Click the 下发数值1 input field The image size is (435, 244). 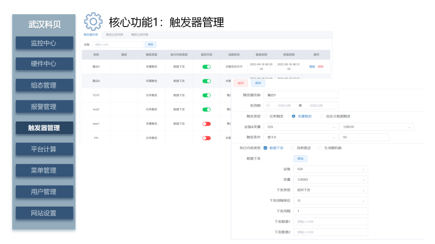[x=331, y=222]
